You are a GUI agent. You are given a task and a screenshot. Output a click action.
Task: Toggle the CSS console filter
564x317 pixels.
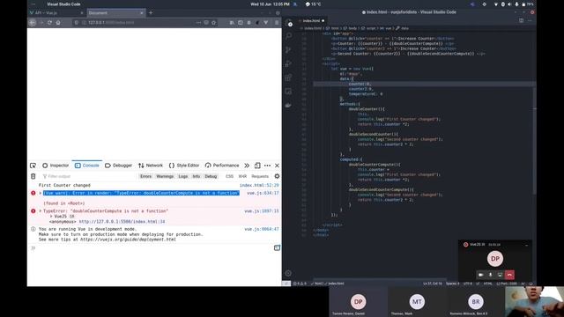(229, 176)
